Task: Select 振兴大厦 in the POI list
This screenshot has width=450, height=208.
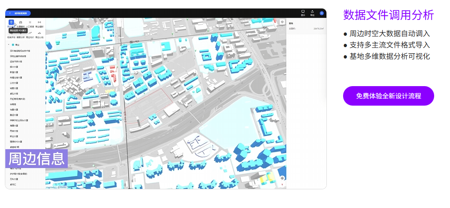Action: click(x=14, y=67)
